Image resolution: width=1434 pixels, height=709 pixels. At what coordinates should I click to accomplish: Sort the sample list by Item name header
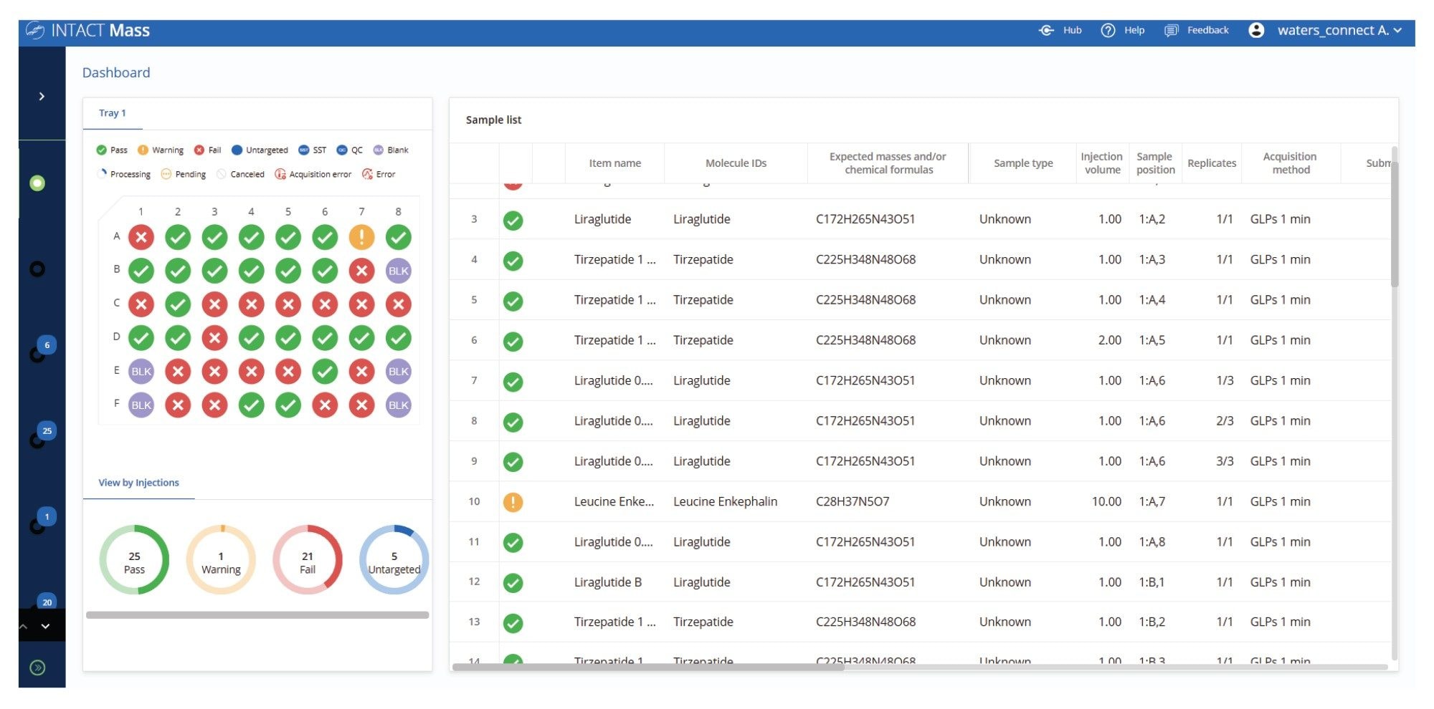coord(615,163)
